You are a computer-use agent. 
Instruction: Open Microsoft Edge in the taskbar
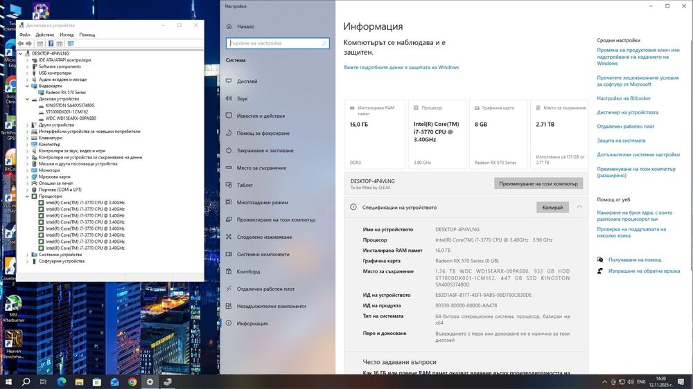coord(62,382)
